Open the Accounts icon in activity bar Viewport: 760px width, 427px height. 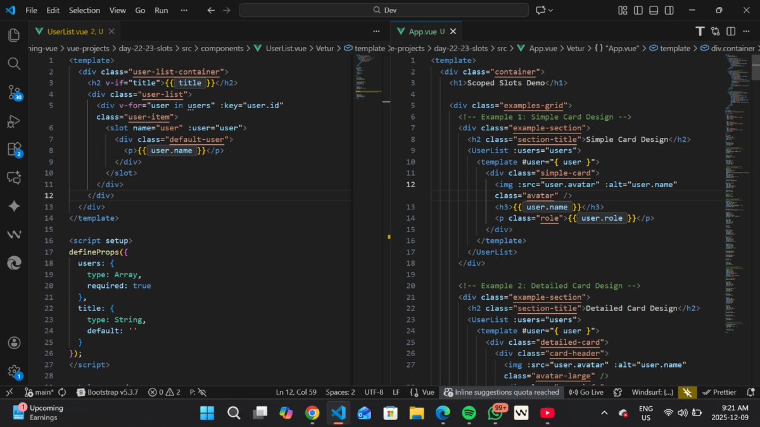pos(14,342)
